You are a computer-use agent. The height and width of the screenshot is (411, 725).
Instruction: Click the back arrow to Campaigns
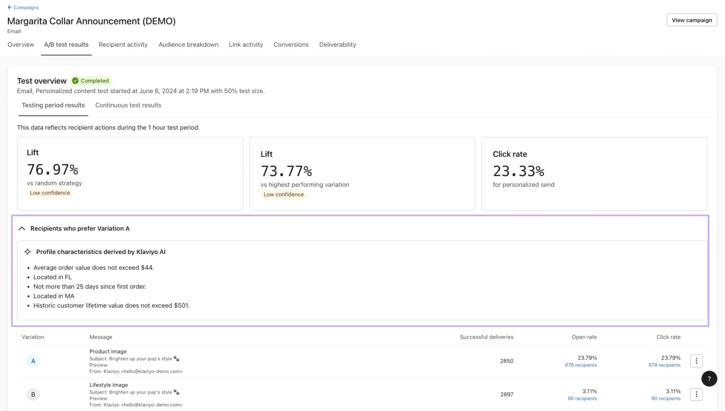[9, 7]
